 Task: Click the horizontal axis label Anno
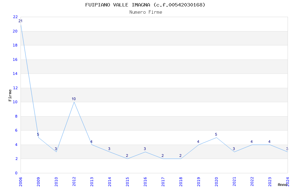pyautogui.click(x=282, y=185)
